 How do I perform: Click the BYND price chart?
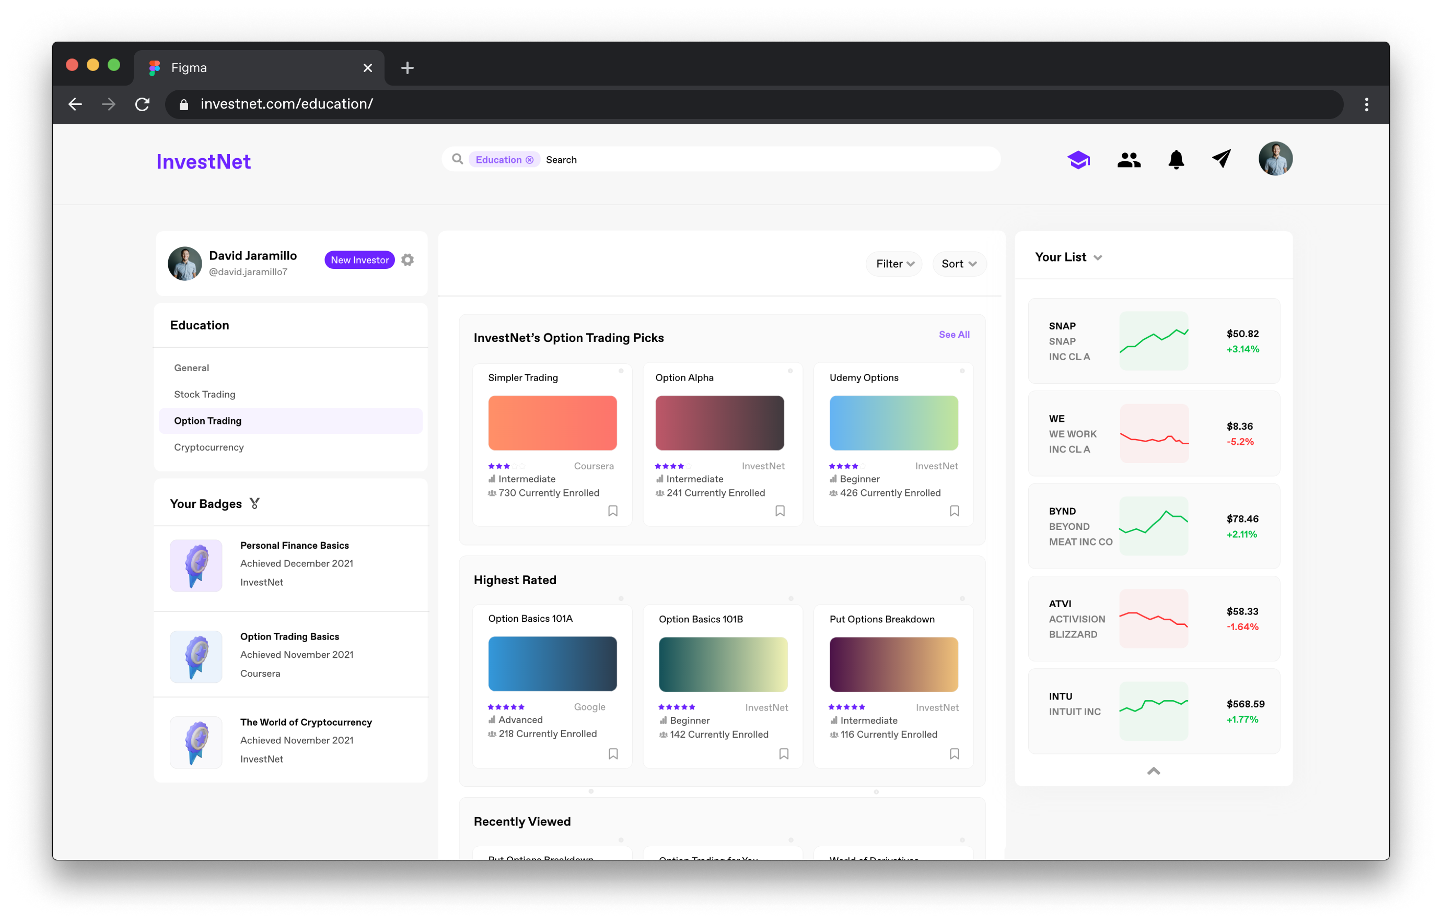(1154, 526)
